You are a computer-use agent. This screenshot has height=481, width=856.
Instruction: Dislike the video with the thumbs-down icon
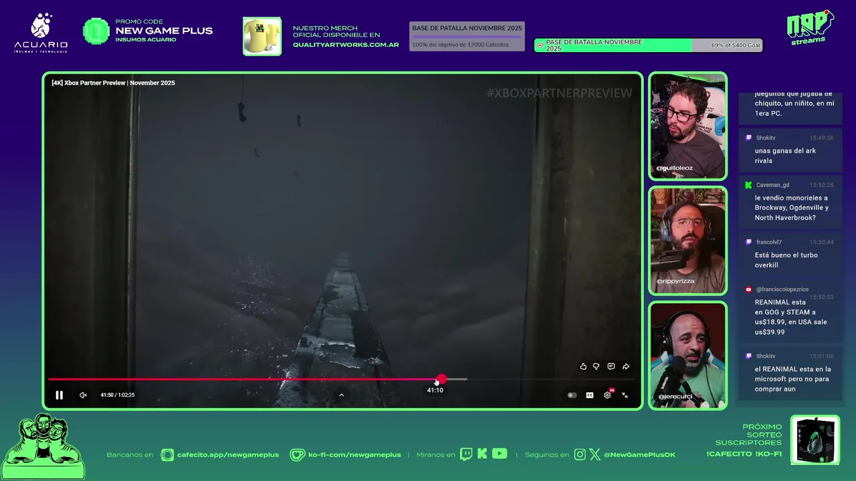click(597, 366)
